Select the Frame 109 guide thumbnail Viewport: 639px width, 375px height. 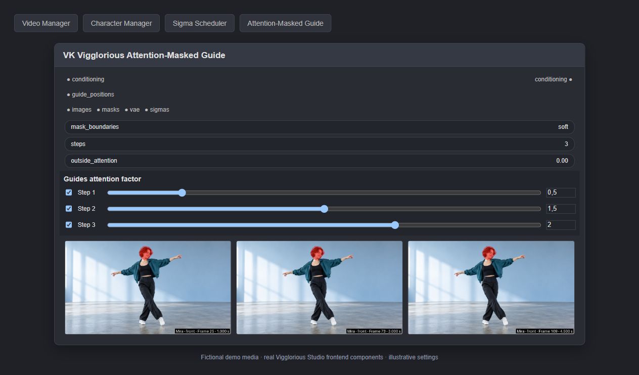coord(491,288)
